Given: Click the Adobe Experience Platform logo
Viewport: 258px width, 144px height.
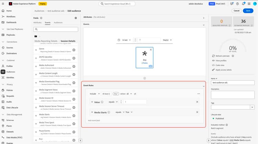Looking at the screenshot, I should coord(11,4).
